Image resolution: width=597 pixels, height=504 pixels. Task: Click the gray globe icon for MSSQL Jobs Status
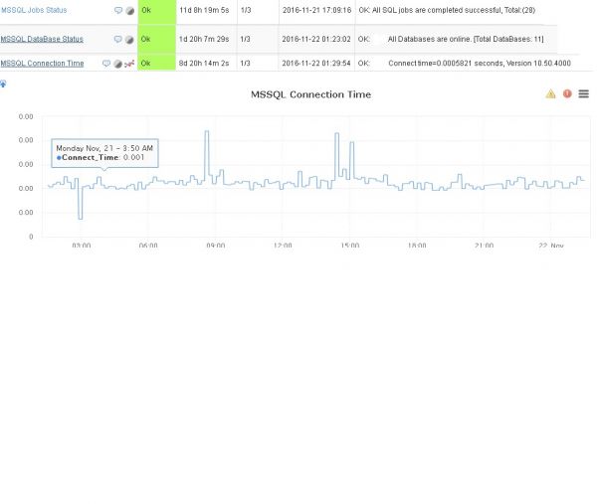[129, 10]
